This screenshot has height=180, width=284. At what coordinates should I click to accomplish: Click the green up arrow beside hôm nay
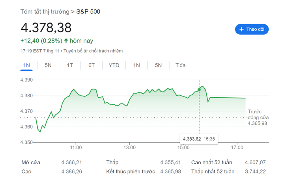pyautogui.click(x=66, y=41)
